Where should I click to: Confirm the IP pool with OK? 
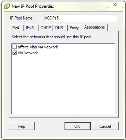click(x=77, y=126)
